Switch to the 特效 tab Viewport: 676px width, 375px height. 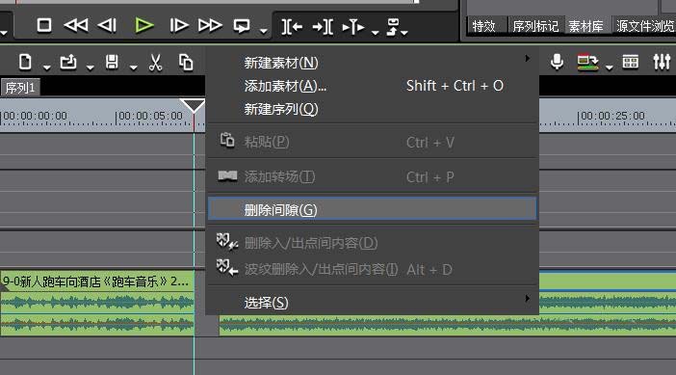click(x=483, y=26)
